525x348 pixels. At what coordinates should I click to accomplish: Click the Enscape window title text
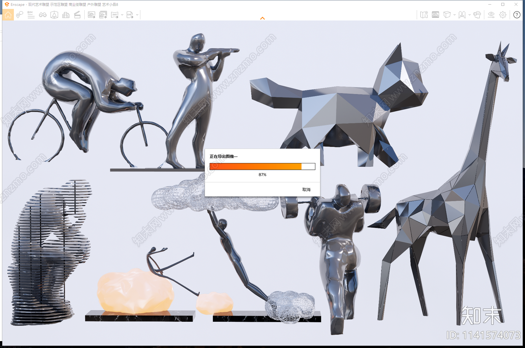(64, 5)
